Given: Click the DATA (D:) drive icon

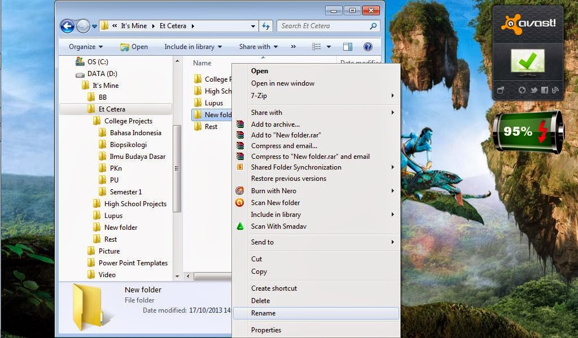Looking at the screenshot, I should tap(80, 75).
